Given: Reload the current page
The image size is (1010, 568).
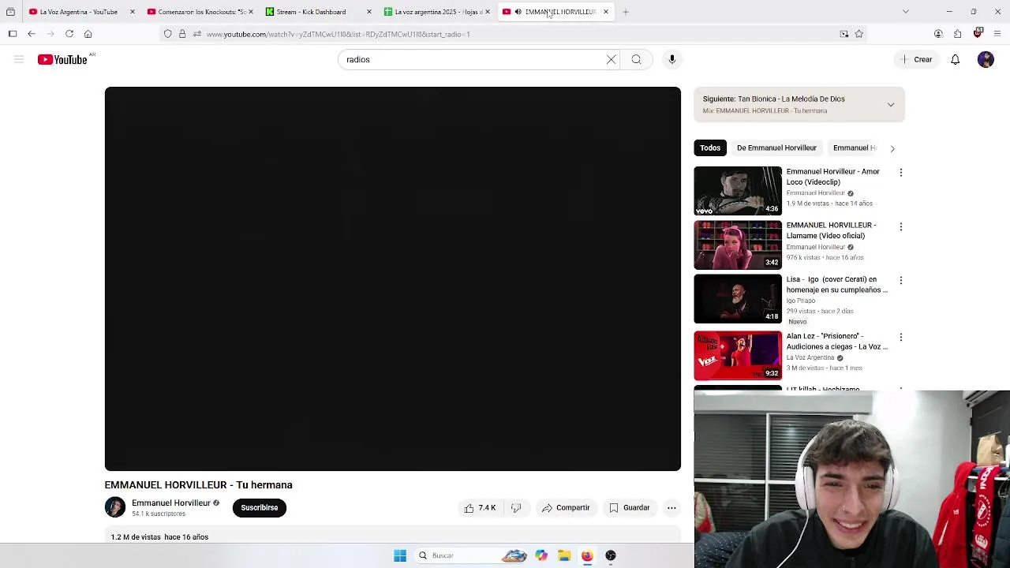Looking at the screenshot, I should [69, 34].
